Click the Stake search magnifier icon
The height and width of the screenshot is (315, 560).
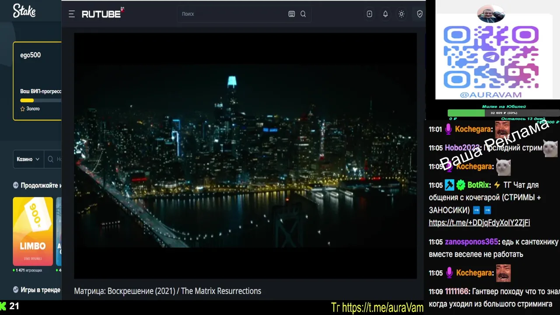[51, 159]
